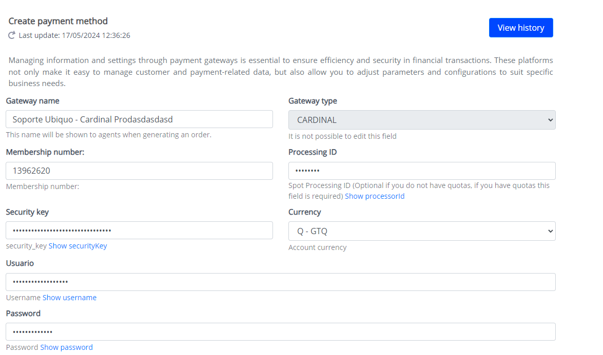
Task: Reveal the username via Show username
Action: (69, 298)
